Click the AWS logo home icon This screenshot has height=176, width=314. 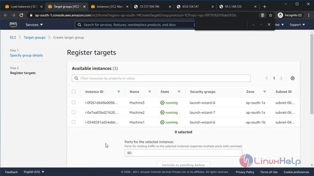click(13, 24)
